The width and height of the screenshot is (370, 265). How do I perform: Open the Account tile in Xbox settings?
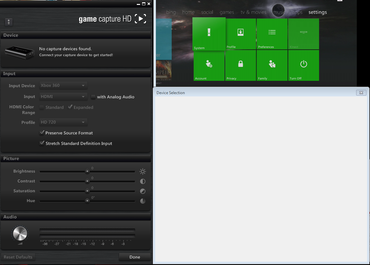click(209, 65)
